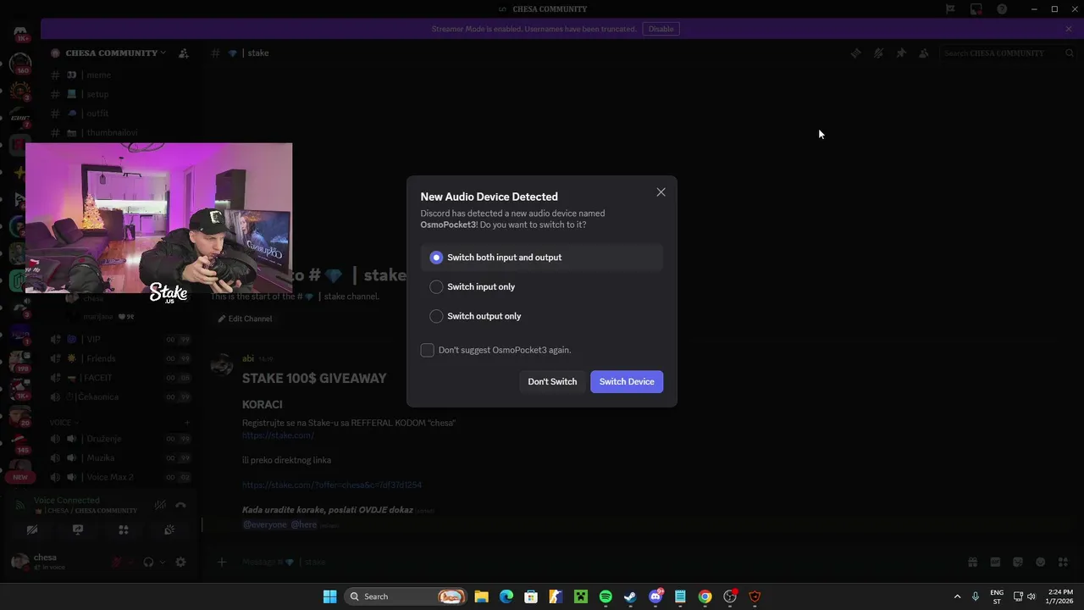This screenshot has width=1084, height=610.
Task: Open Google Chrome from the taskbar
Action: [x=705, y=596]
